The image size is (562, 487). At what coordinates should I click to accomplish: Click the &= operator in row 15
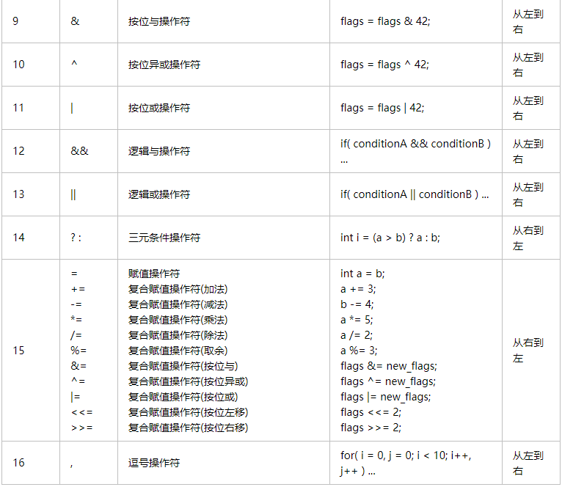tap(79, 366)
